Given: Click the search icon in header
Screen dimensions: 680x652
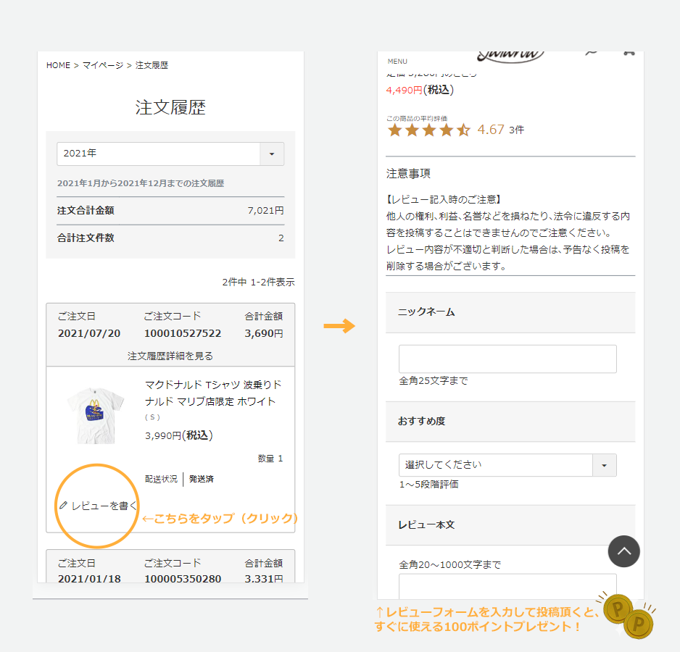Looking at the screenshot, I should (x=592, y=53).
